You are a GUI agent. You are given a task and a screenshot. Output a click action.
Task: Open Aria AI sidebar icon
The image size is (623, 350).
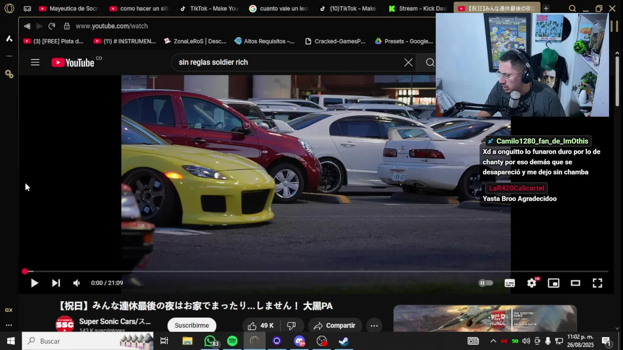coord(9,38)
